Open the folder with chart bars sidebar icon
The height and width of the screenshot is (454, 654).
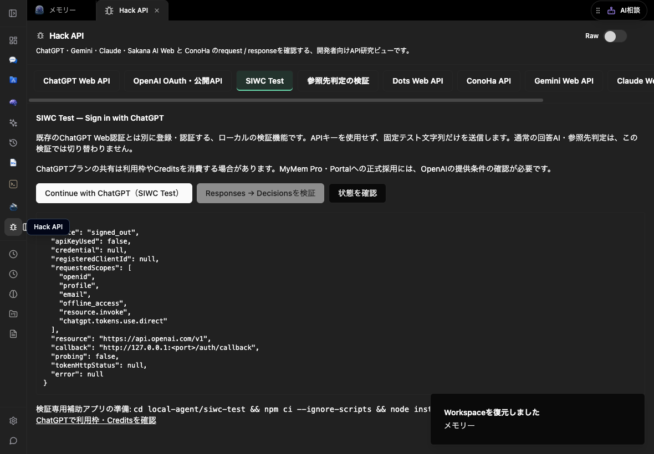13,313
